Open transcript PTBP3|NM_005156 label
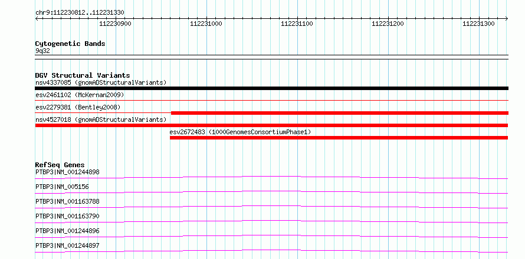This screenshot has width=525, height=259. click(62, 187)
